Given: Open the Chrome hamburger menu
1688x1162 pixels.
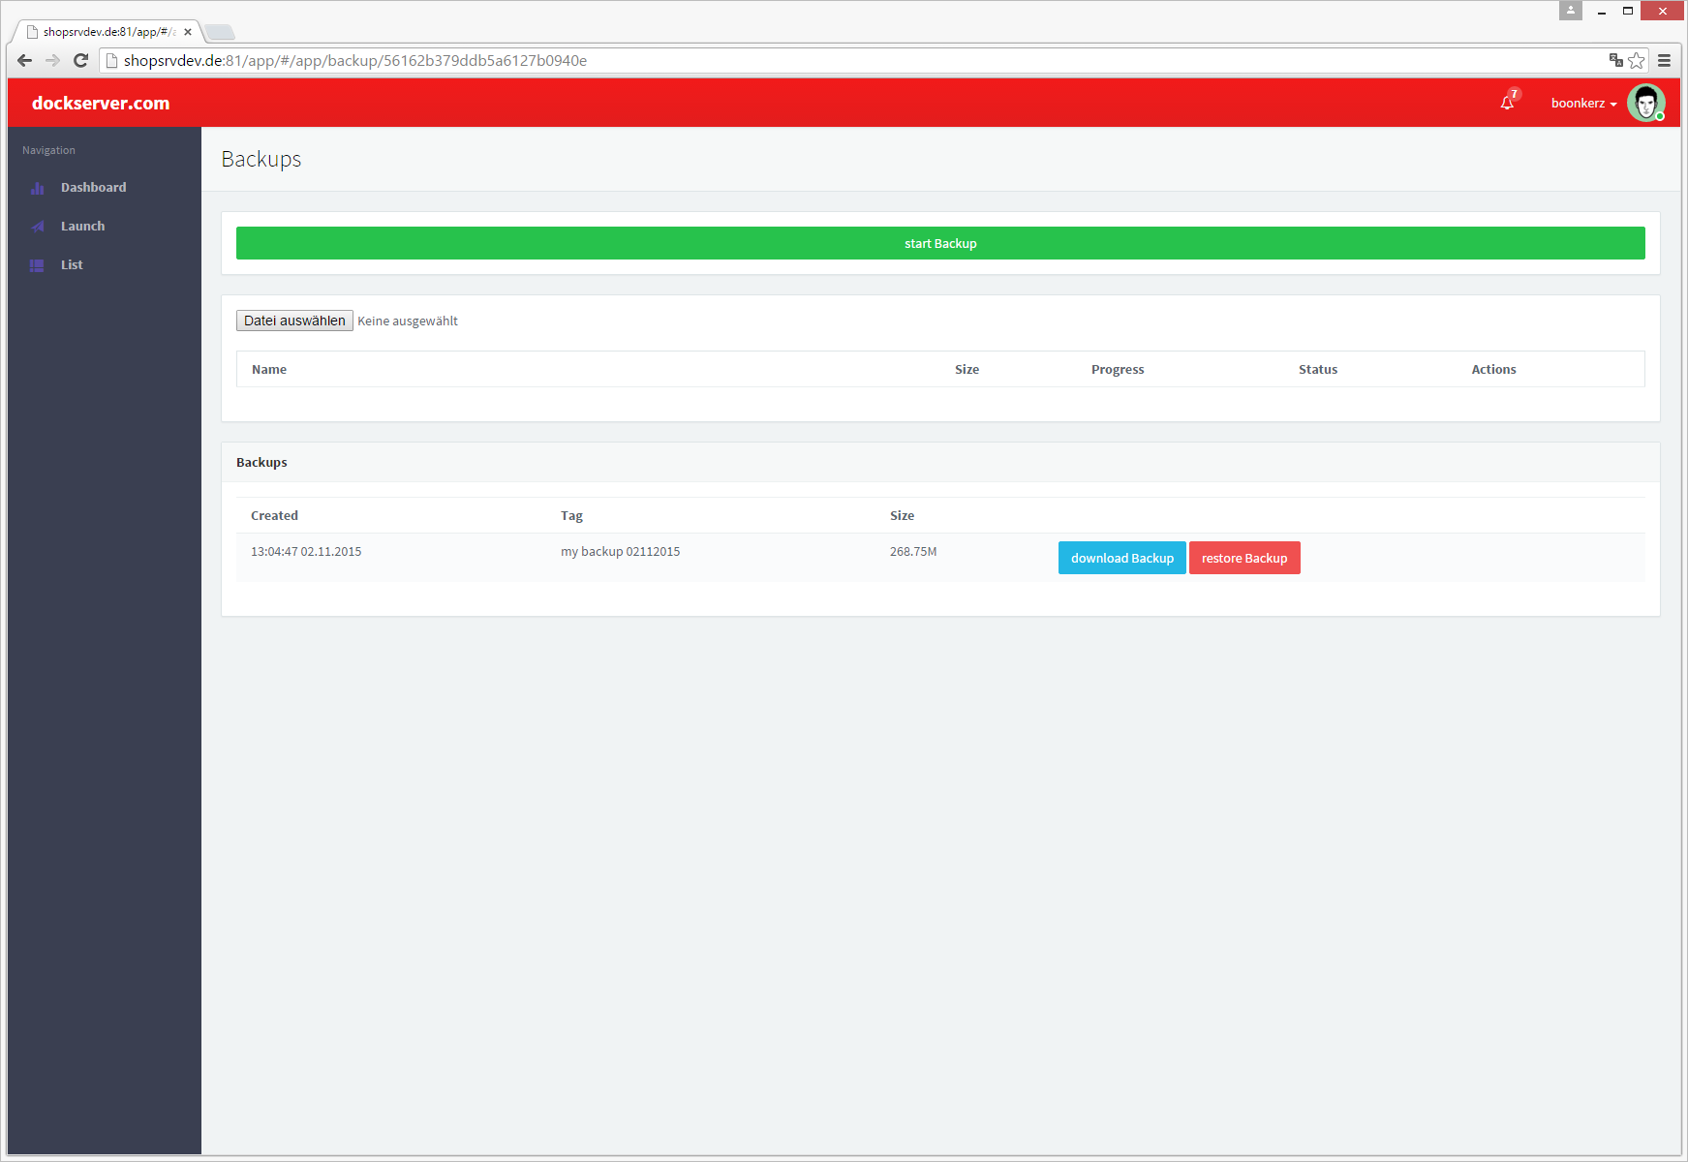Looking at the screenshot, I should tap(1664, 60).
